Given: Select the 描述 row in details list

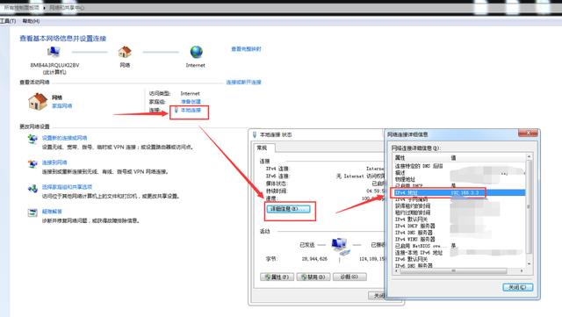Looking at the screenshot, I should 459,172.
